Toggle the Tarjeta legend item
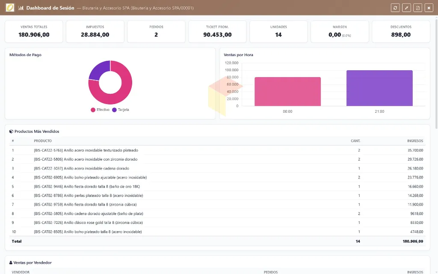Viewport: 438px width, 274px height. click(x=120, y=110)
